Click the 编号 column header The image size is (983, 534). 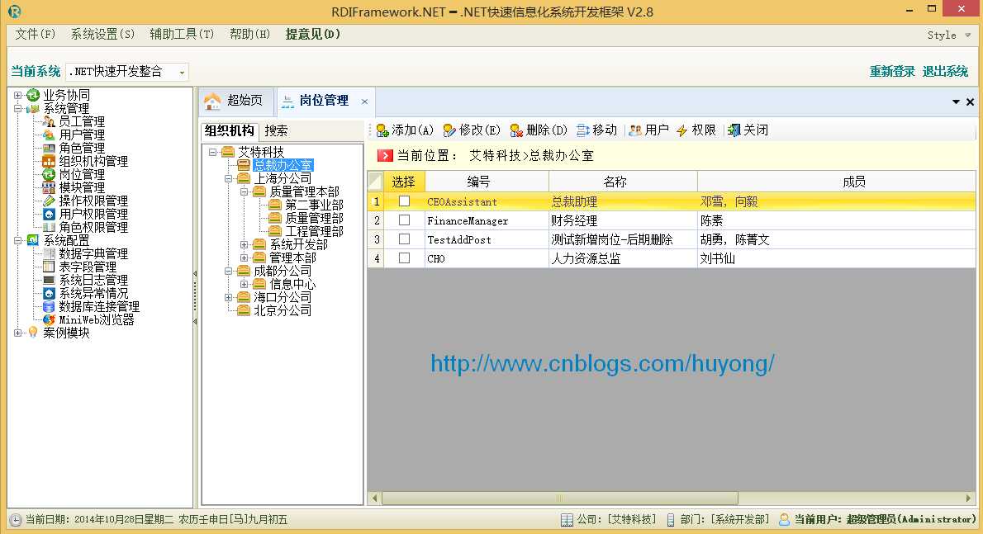click(x=487, y=182)
